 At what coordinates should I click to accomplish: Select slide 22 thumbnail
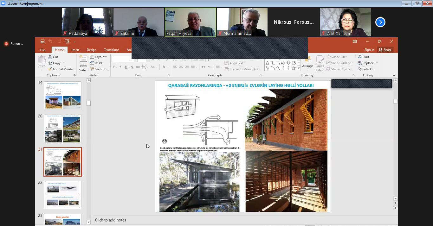coord(62,195)
